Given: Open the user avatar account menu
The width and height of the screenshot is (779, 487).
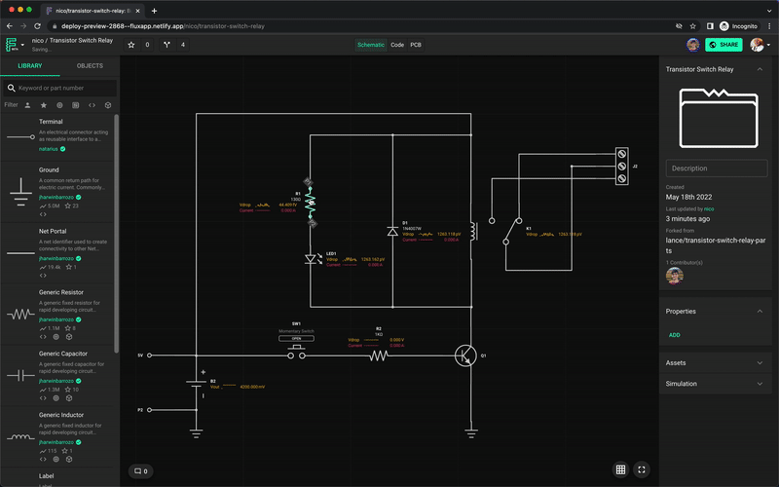Looking at the screenshot, I should pyautogui.click(x=760, y=45).
